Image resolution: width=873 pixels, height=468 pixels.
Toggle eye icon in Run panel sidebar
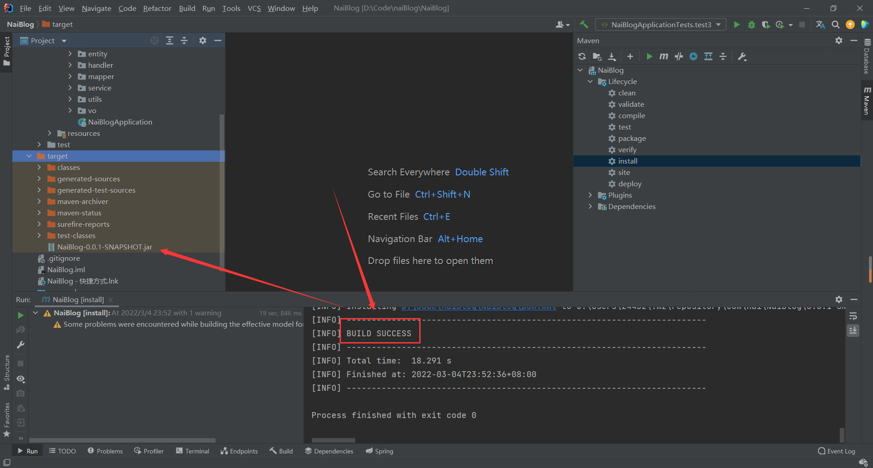[x=20, y=378]
